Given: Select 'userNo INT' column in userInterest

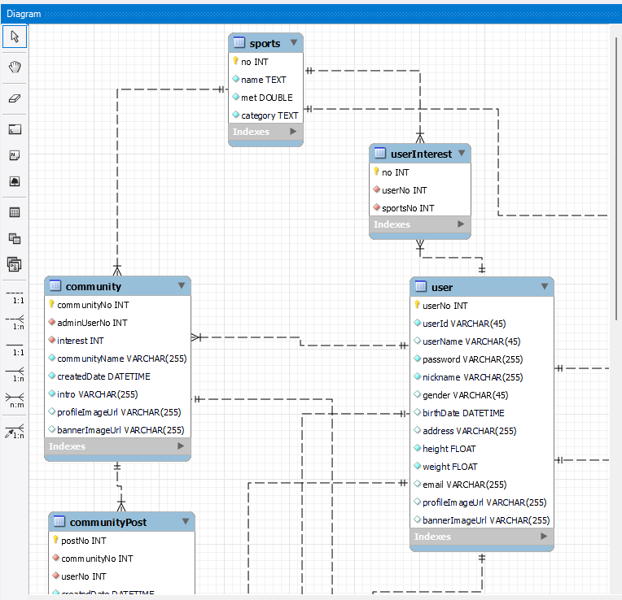Looking at the screenshot, I should coord(420,190).
